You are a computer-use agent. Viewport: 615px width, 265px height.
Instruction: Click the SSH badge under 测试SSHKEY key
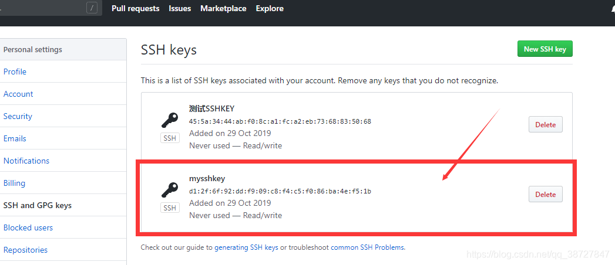[170, 138]
